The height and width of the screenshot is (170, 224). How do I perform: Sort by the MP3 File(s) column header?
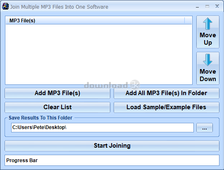(95, 20)
